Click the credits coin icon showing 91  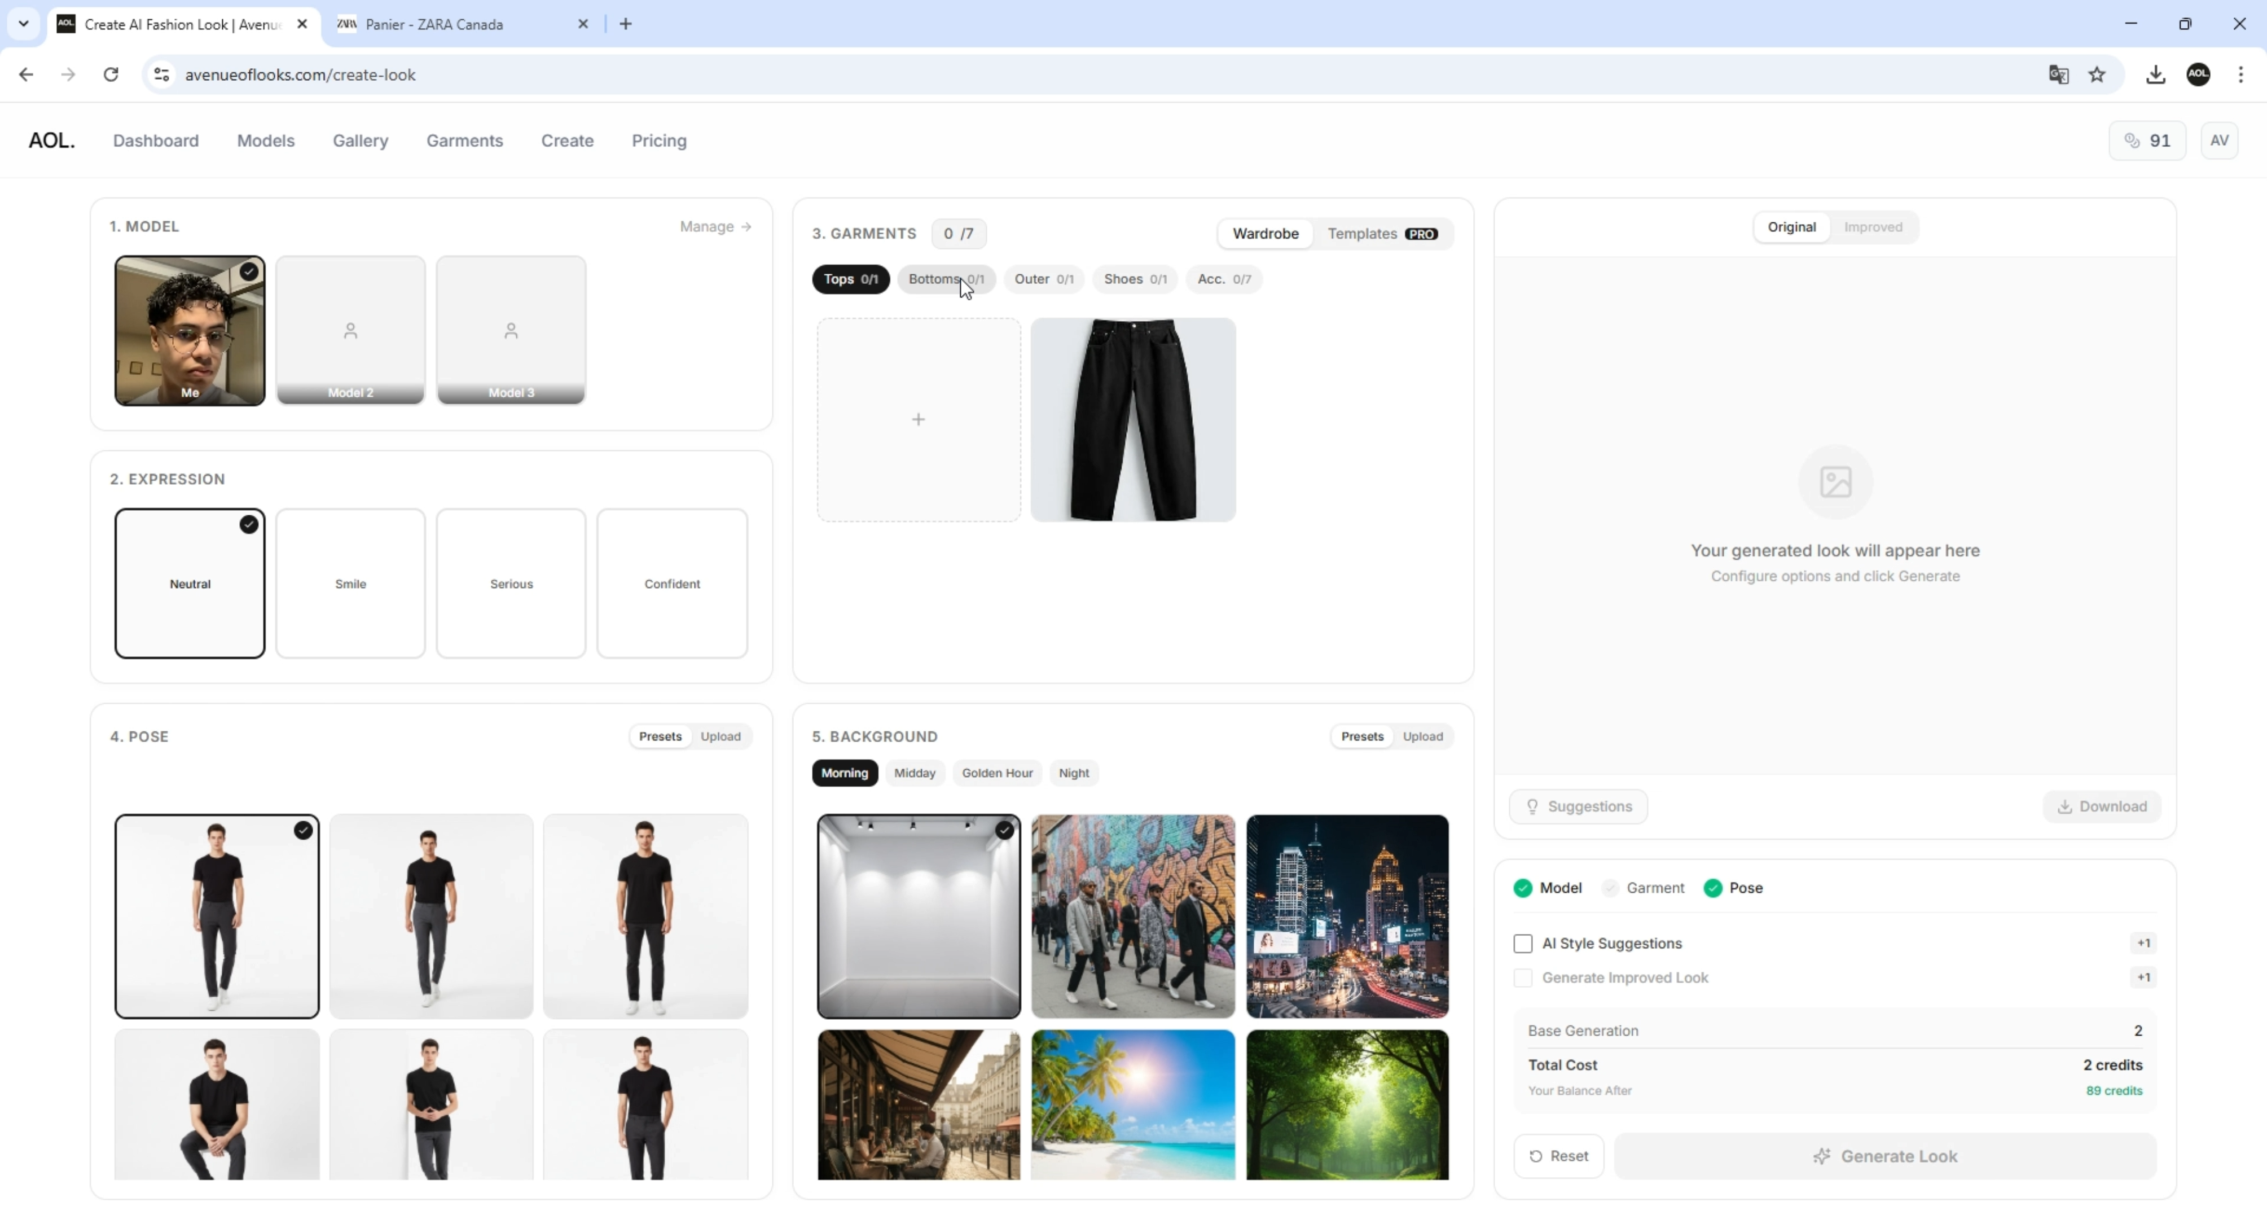pyautogui.click(x=2132, y=141)
